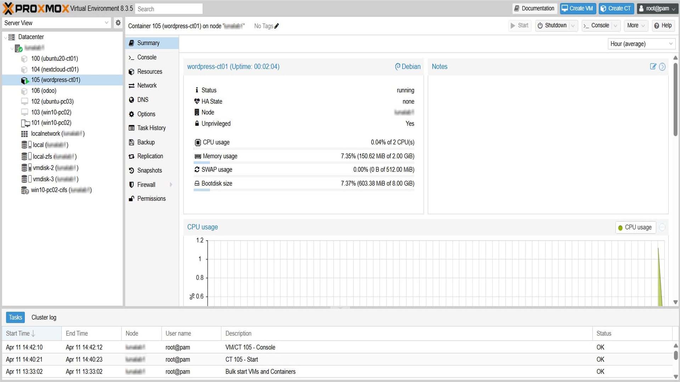Open the Summary menu item
Screen dimensions: 680x382
click(x=152, y=43)
